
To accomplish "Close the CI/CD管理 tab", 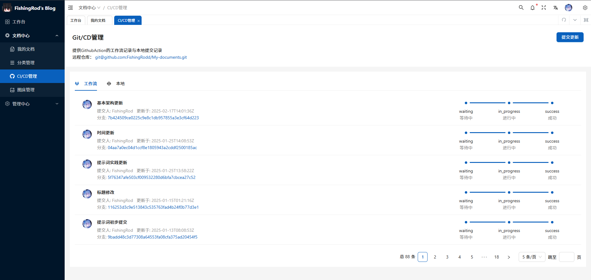I will [139, 21].
